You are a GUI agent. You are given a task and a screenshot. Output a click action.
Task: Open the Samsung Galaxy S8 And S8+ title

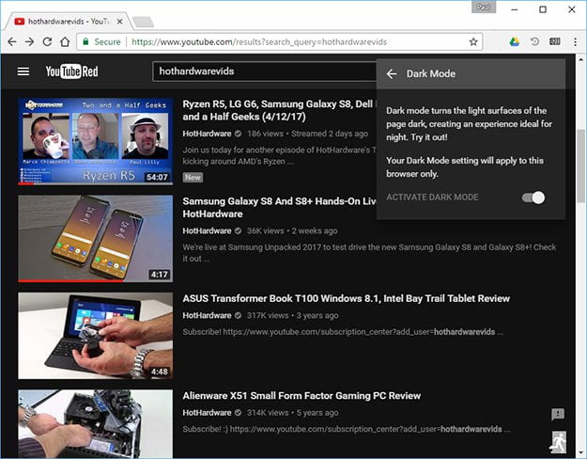(x=279, y=207)
